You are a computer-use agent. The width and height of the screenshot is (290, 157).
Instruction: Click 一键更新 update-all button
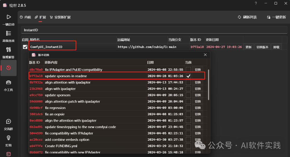pos(277,17)
